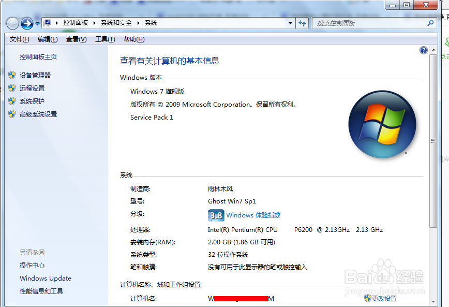Screen dimensions: 449x307
Task: Click the back navigation arrow
Action: pyautogui.click(x=11, y=23)
